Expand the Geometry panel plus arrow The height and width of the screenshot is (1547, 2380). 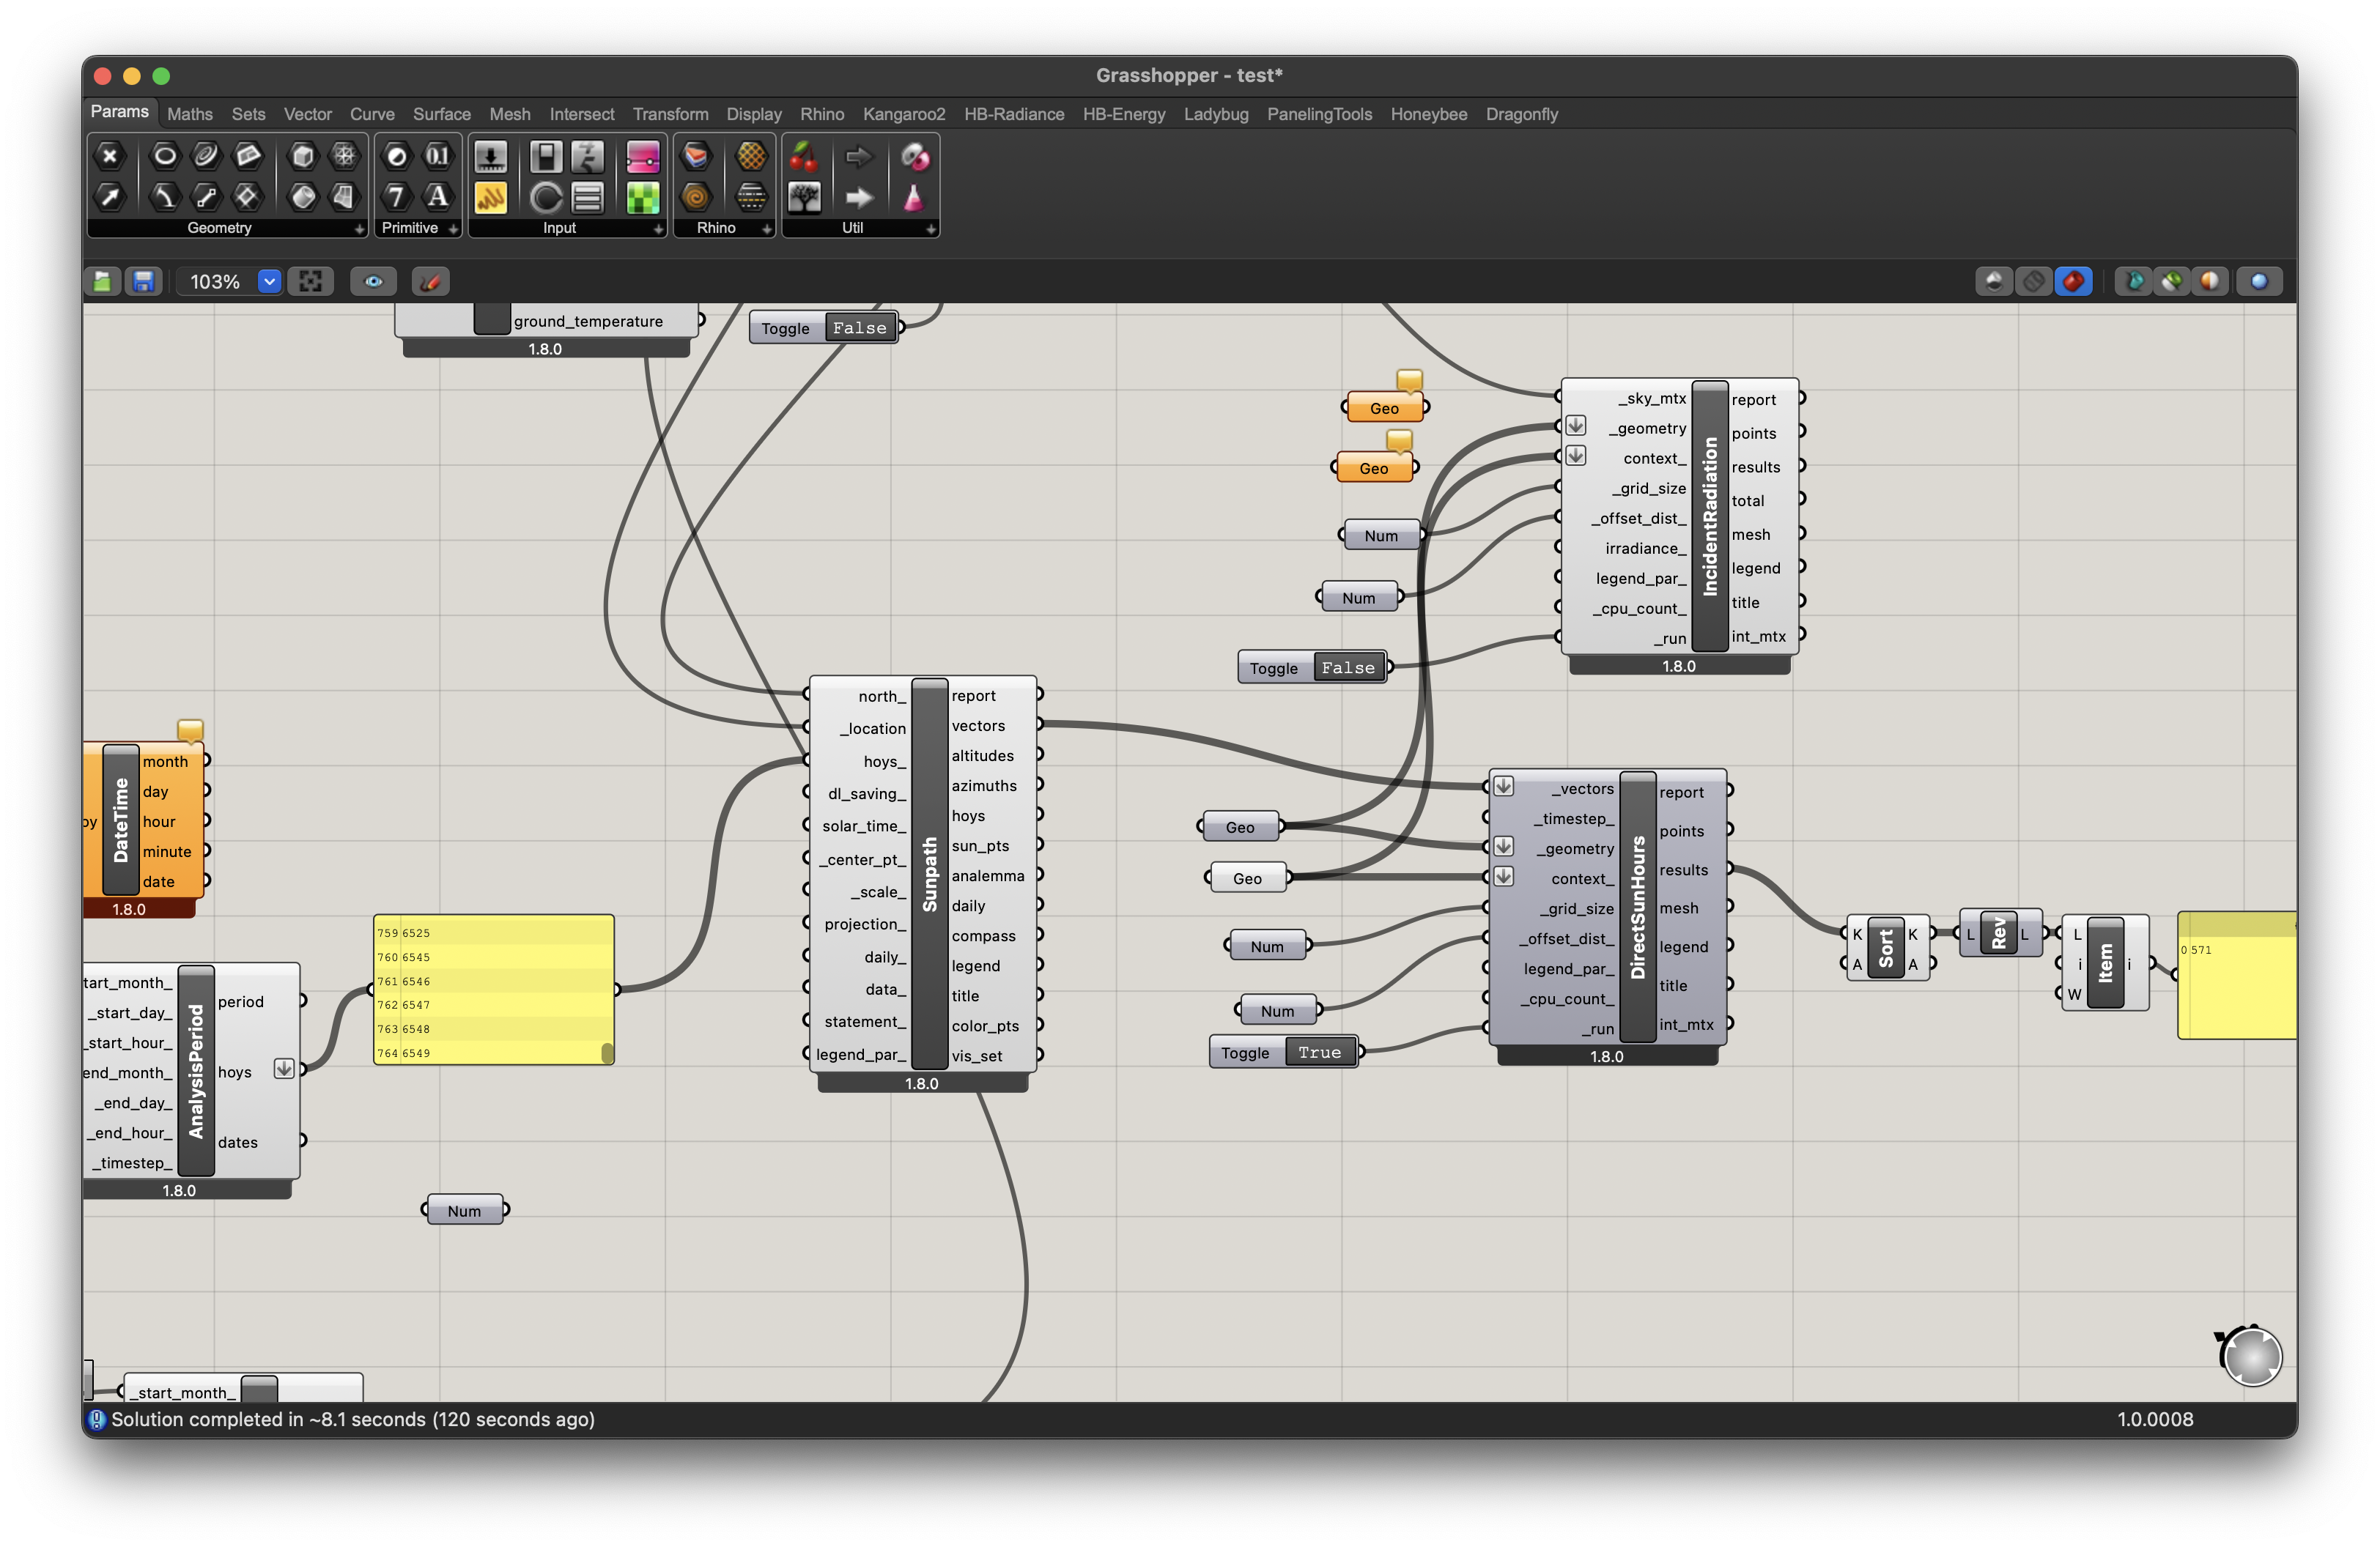point(359,229)
